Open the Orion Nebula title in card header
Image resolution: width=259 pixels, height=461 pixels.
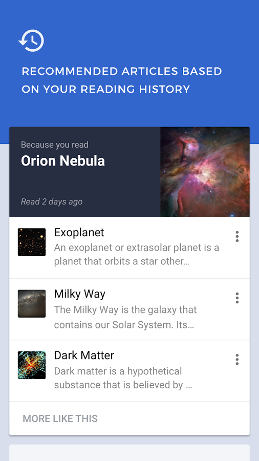[x=63, y=161]
